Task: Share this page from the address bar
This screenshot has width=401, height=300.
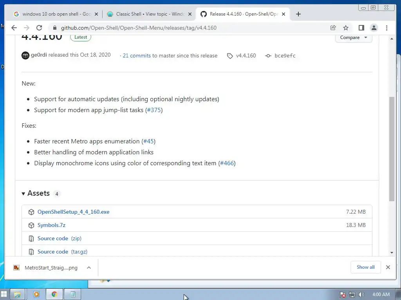Action: pos(333,28)
